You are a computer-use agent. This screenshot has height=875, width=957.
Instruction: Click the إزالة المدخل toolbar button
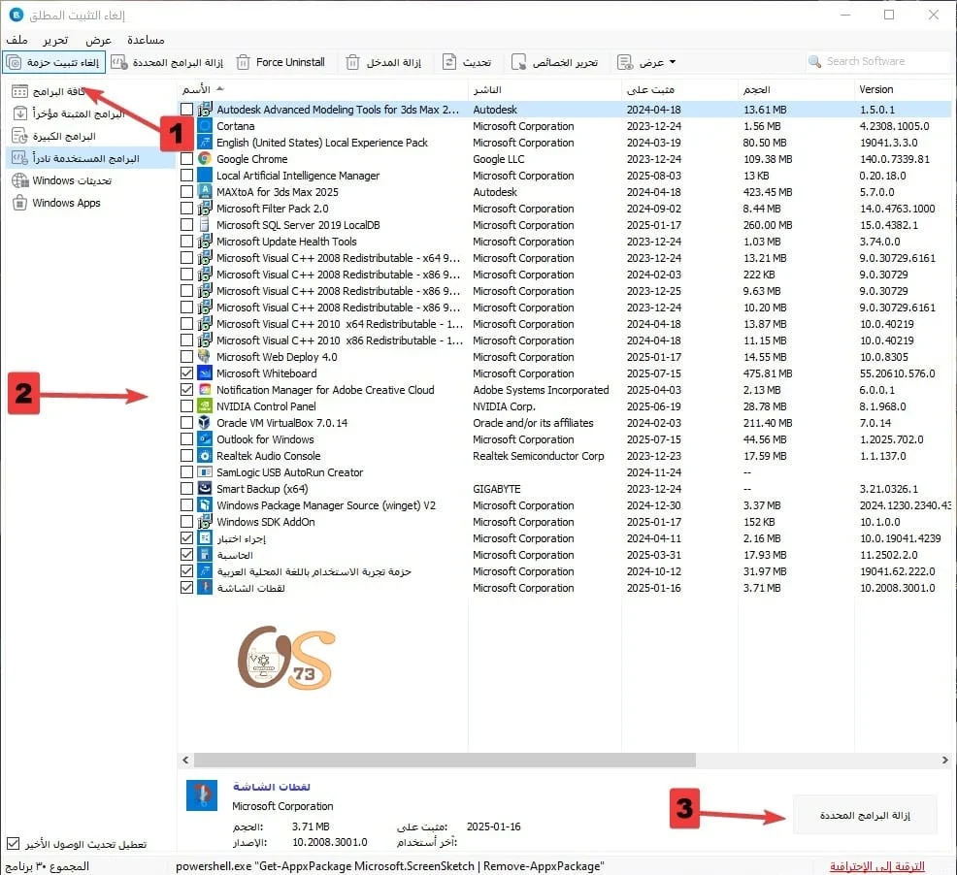point(384,62)
